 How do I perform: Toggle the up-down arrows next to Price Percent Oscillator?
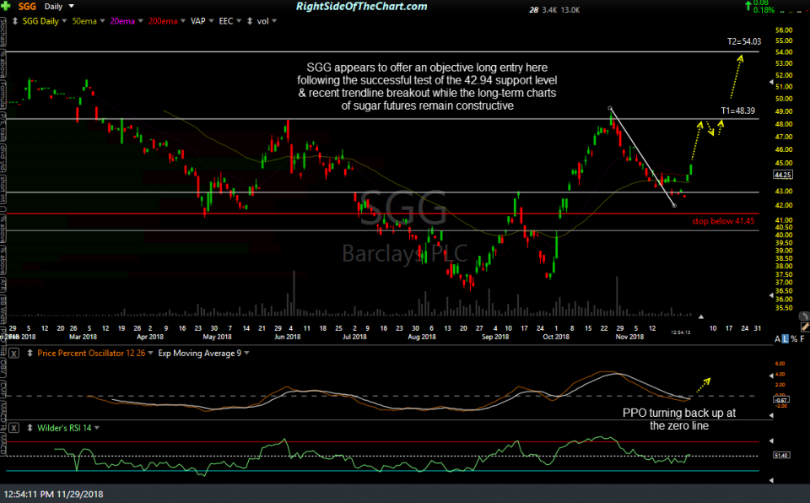click(30, 354)
